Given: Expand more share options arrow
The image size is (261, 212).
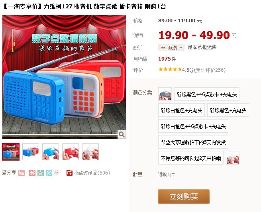Looking at the screenshot, I should tap(57, 173).
